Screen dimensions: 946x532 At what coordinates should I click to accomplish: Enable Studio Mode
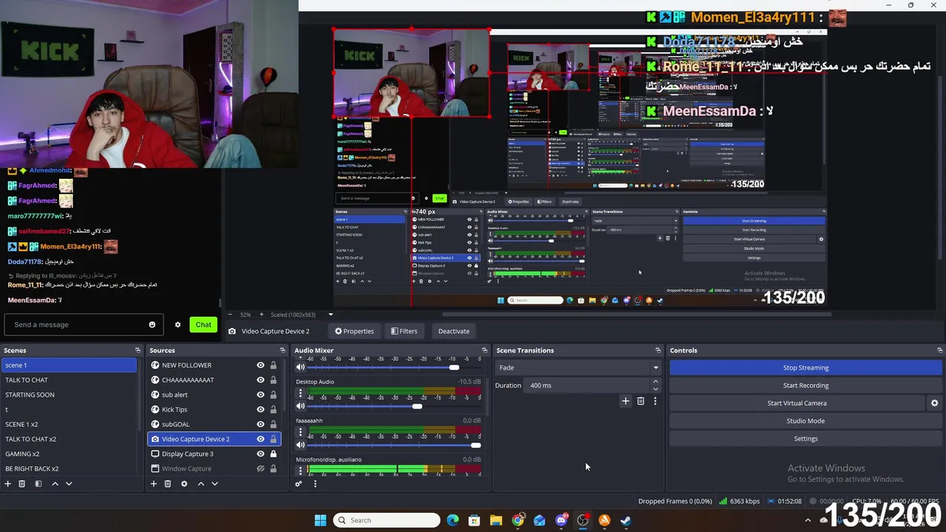point(806,421)
